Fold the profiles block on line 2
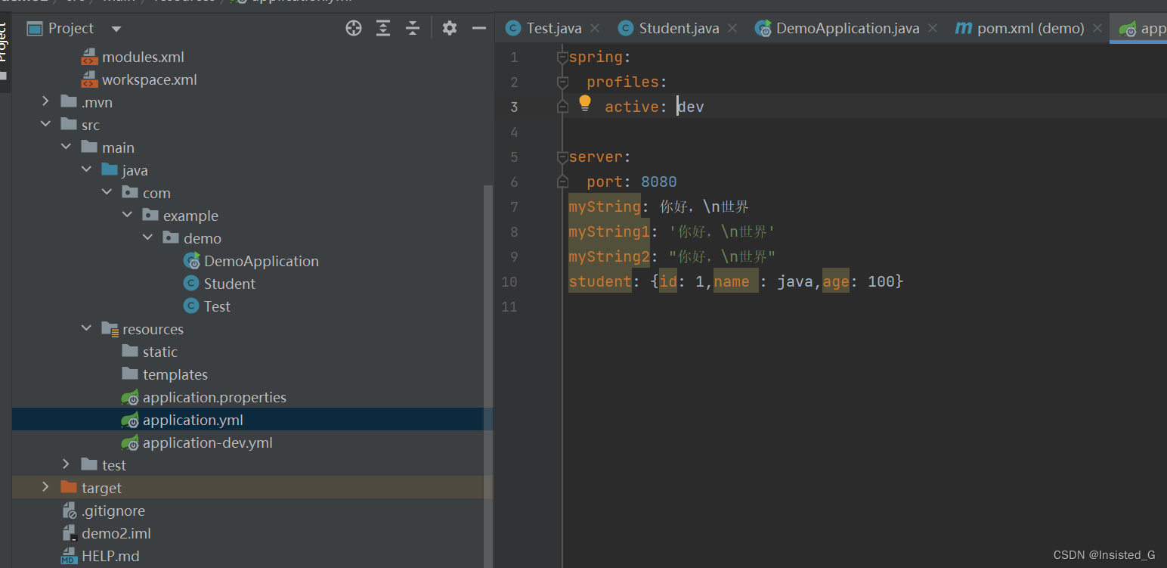The image size is (1167, 568). coord(562,82)
